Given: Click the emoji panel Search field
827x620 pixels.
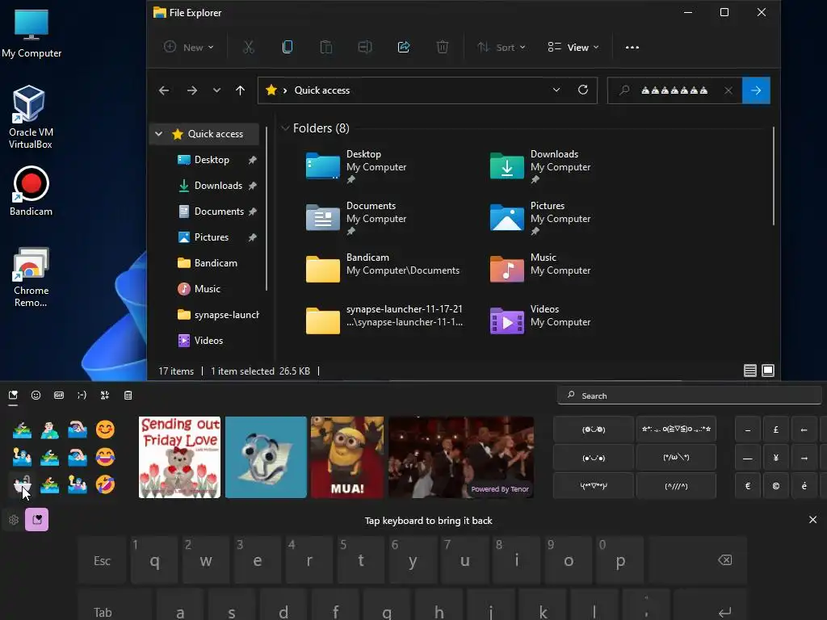Looking at the screenshot, I should tap(690, 396).
